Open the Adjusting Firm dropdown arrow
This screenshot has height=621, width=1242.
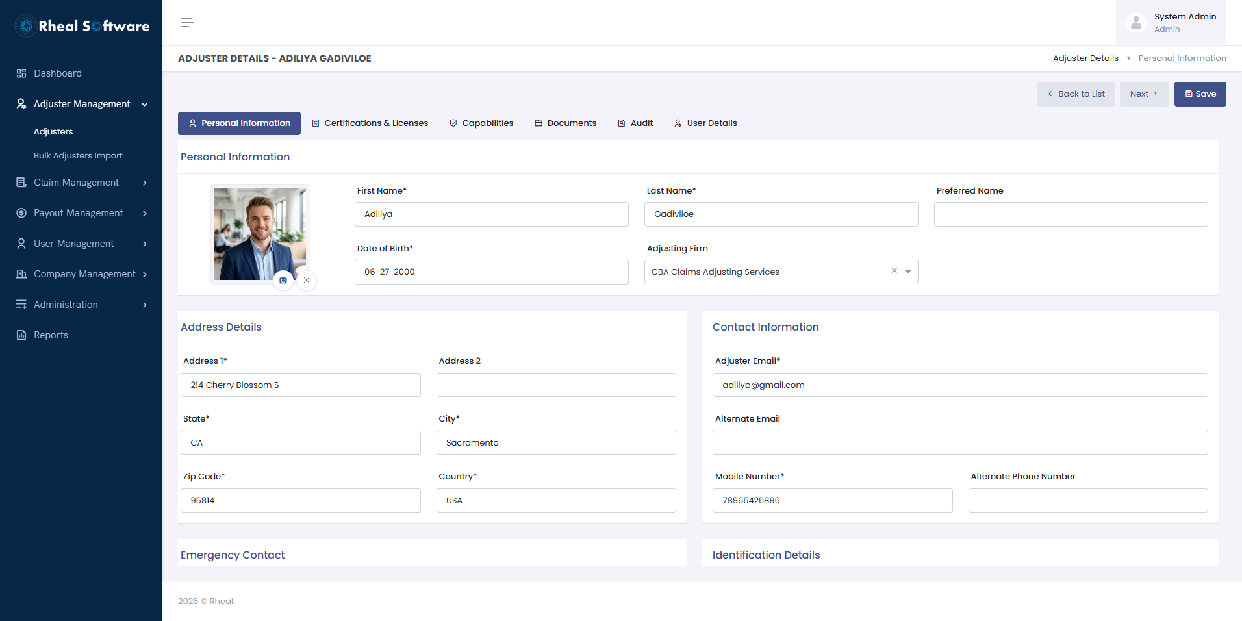coord(908,272)
